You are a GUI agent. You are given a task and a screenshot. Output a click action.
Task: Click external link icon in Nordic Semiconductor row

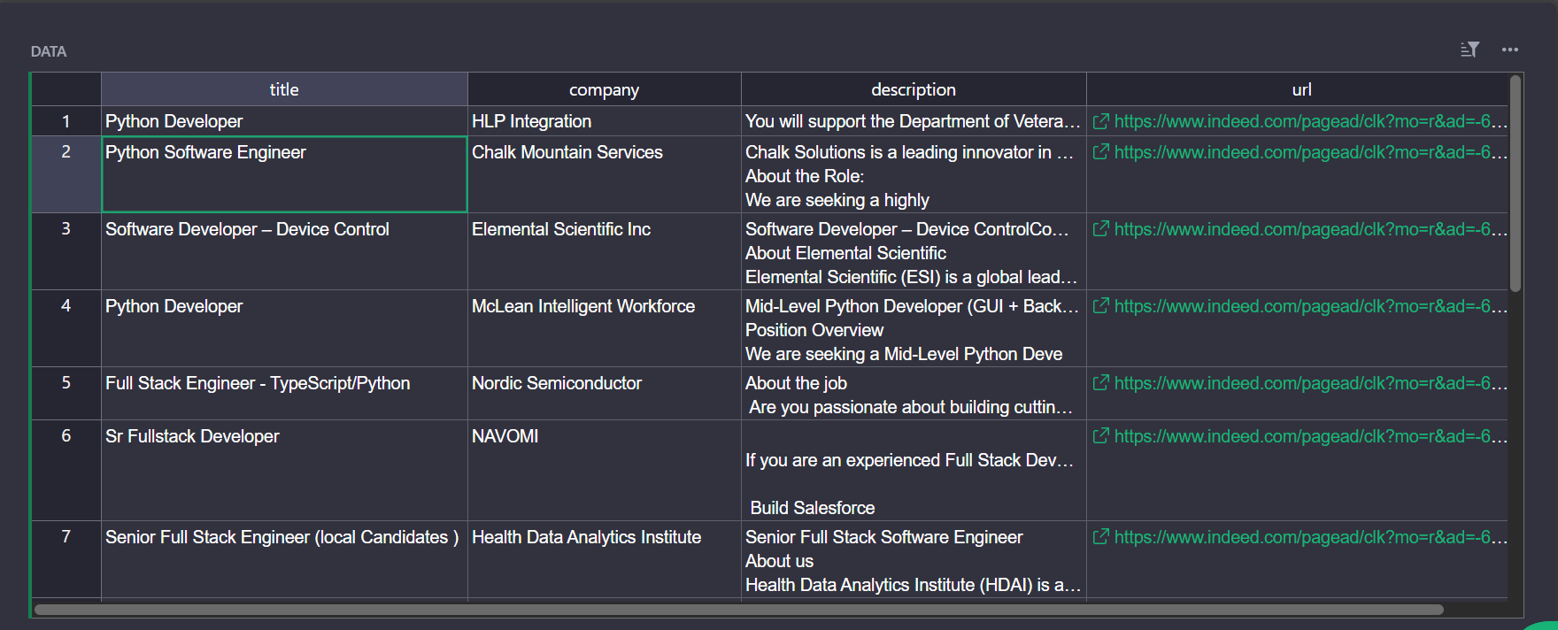[x=1100, y=383]
